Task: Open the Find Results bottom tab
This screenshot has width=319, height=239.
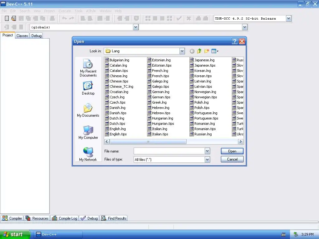Action: click(114, 218)
